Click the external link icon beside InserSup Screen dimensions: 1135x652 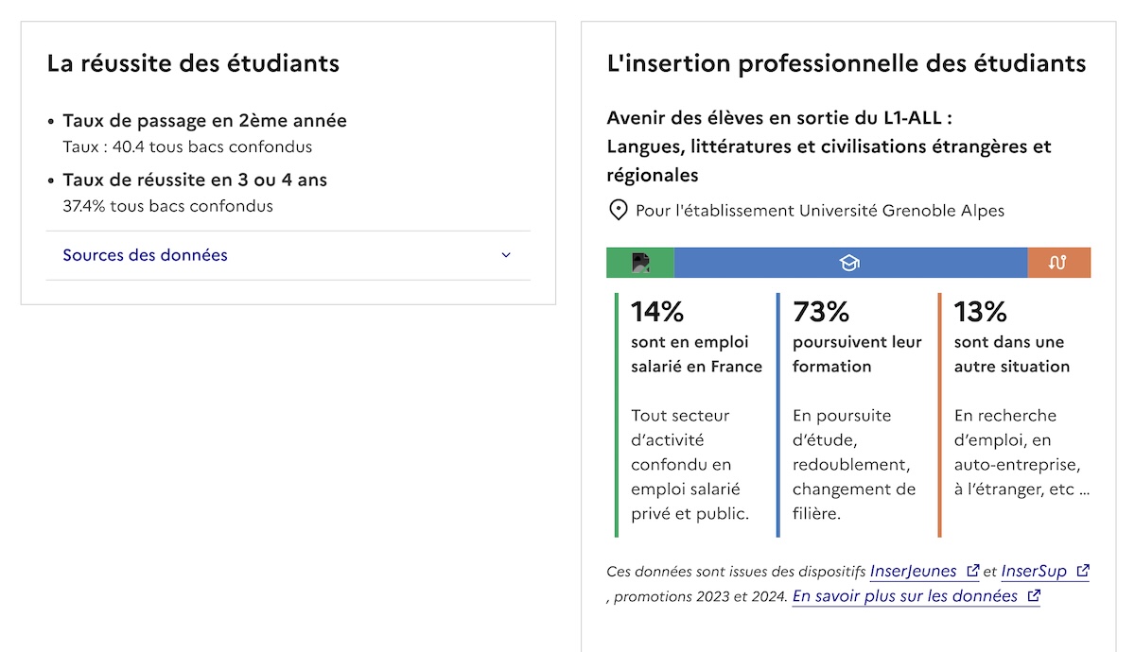[1082, 570]
